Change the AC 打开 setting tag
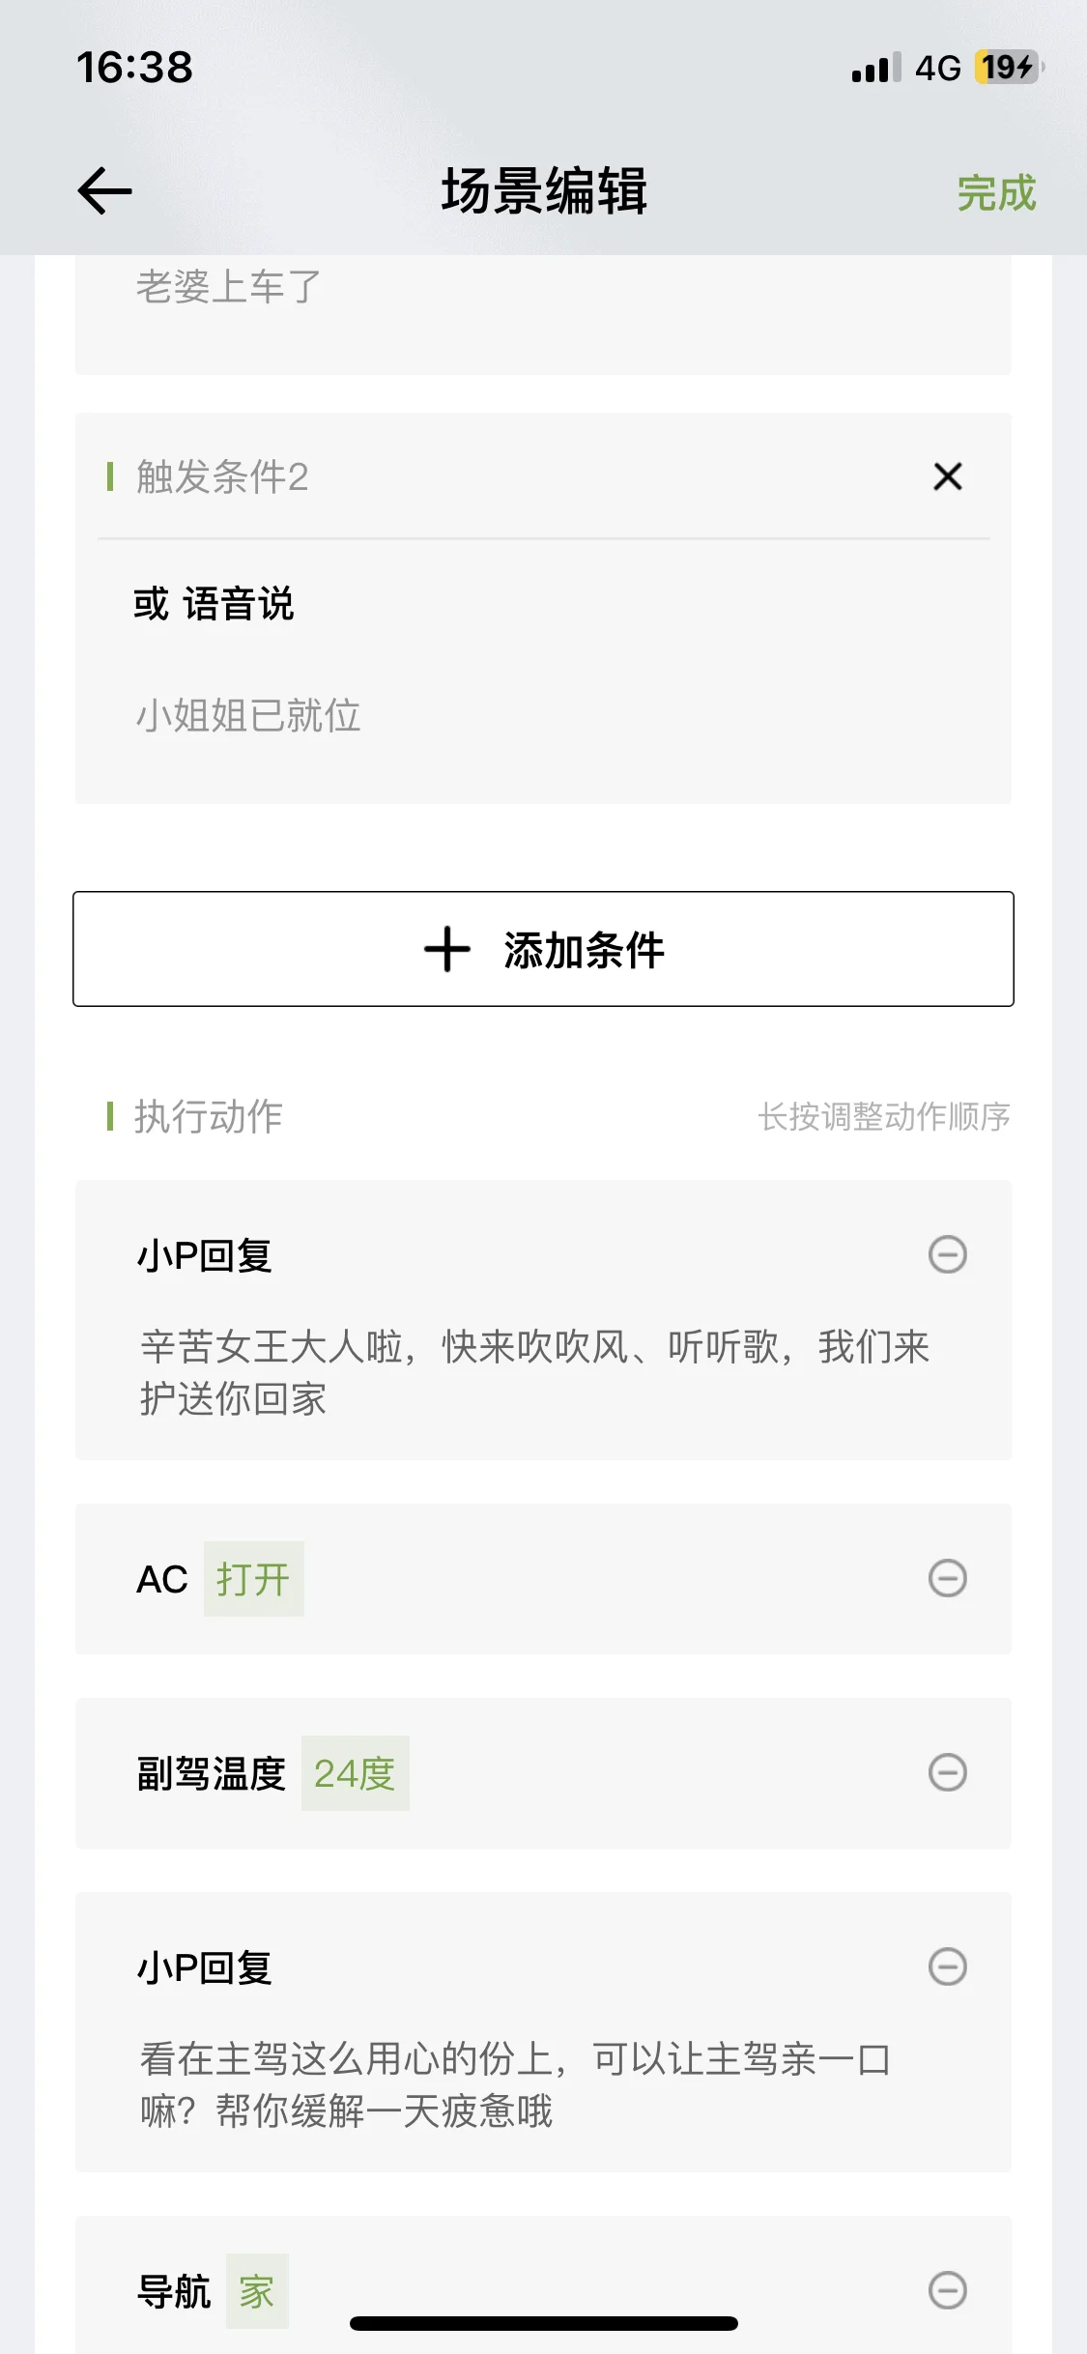The image size is (1087, 2354). click(x=253, y=1579)
